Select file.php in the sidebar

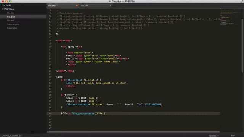(11, 17)
